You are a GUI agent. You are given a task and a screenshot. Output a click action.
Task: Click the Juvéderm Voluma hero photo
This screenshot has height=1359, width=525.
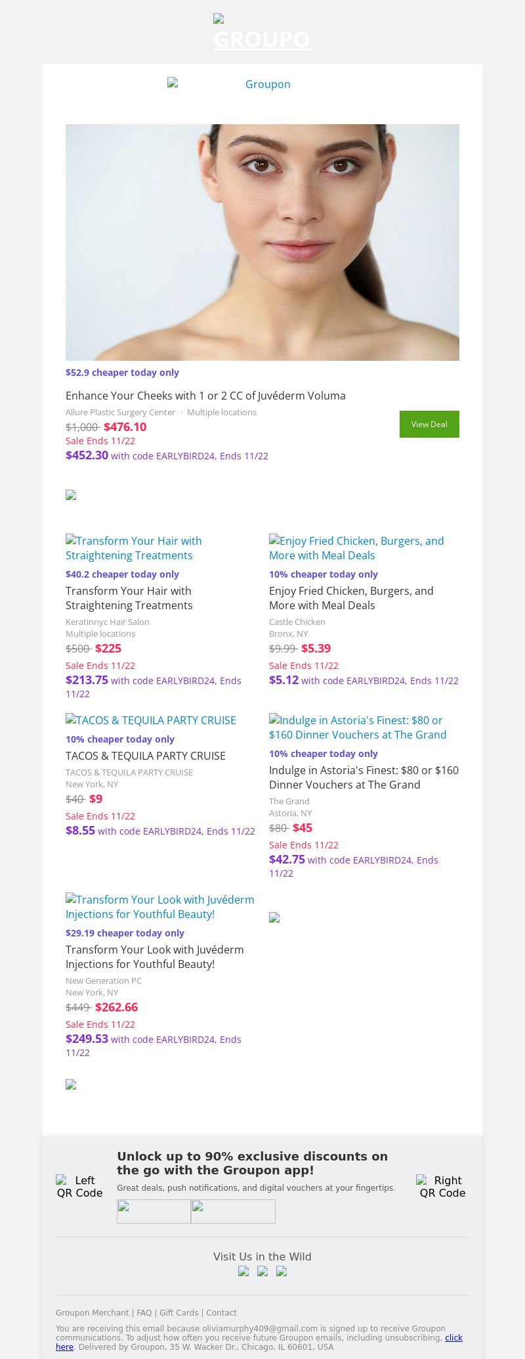click(x=262, y=242)
